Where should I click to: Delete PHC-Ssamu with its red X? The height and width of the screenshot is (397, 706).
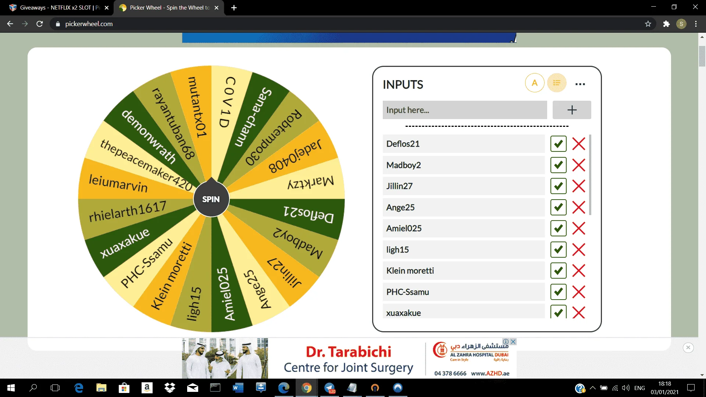[x=578, y=292]
